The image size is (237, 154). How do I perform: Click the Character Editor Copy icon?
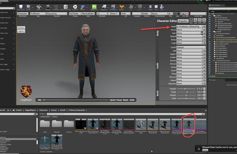196,20
